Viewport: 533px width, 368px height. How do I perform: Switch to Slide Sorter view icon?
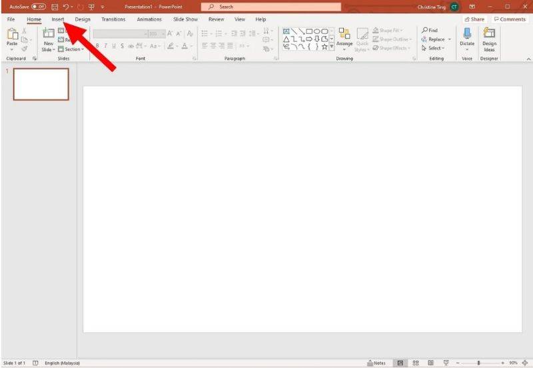pos(415,363)
